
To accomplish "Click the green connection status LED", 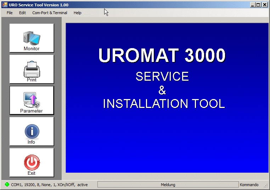I will (x=7, y=185).
